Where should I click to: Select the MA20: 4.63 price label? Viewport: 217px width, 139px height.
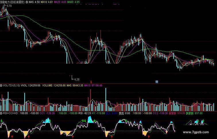click(x=60, y=2)
